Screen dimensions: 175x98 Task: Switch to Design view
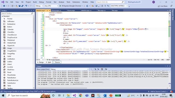(40, 62)
